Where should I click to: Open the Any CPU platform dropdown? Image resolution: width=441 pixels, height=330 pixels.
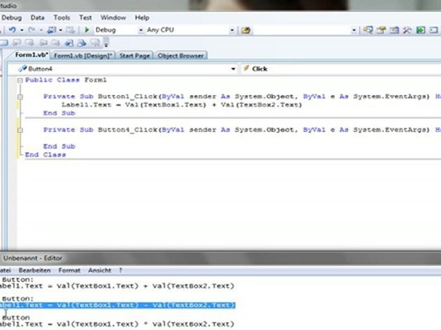[x=232, y=30]
